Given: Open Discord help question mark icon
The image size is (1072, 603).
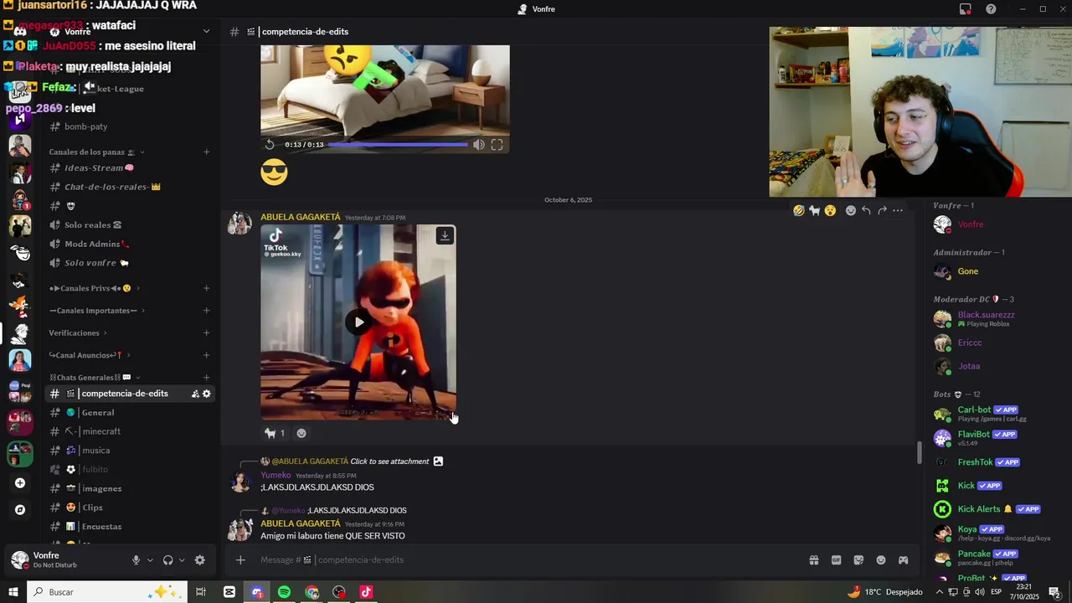Looking at the screenshot, I should (991, 9).
